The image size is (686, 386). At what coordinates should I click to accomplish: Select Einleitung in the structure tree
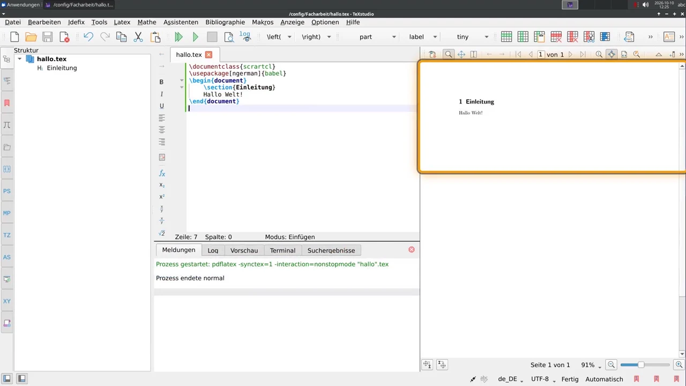click(x=62, y=68)
